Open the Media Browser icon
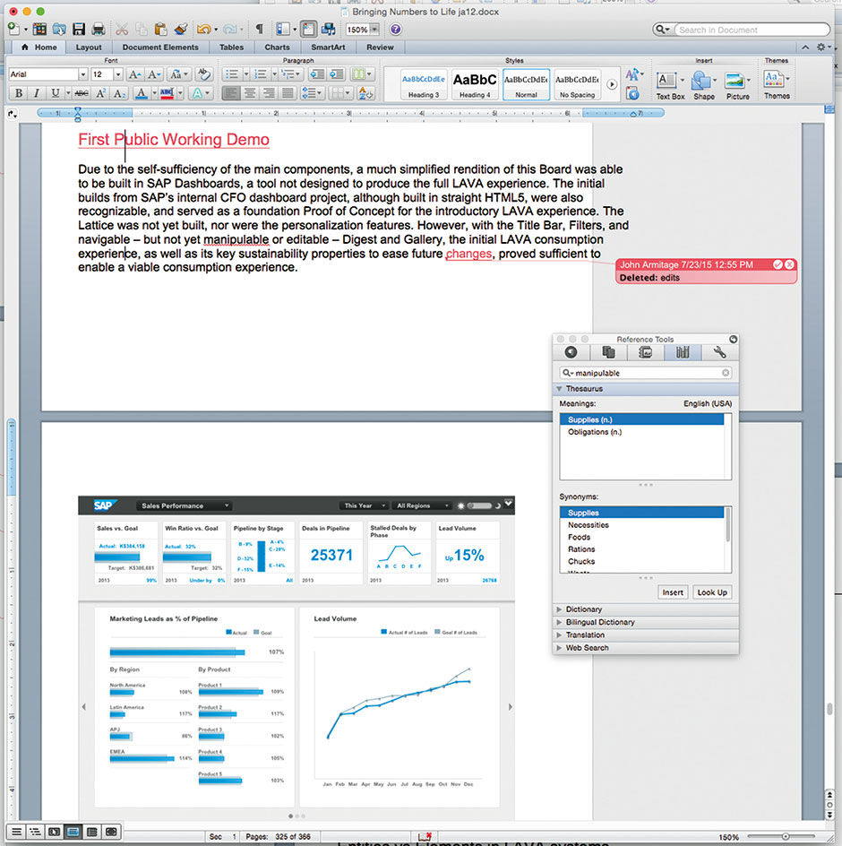The height and width of the screenshot is (846, 842). (x=328, y=30)
